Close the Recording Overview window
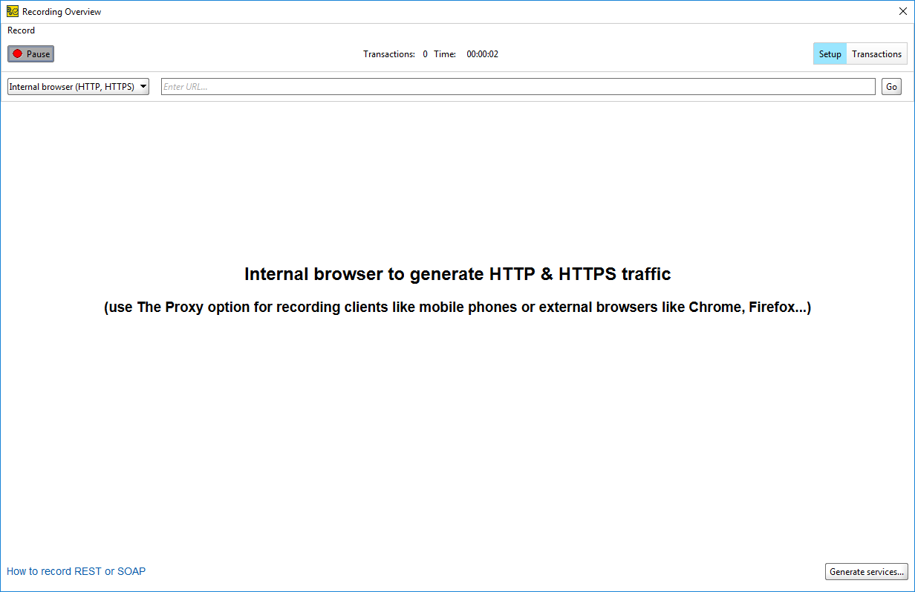 (903, 11)
